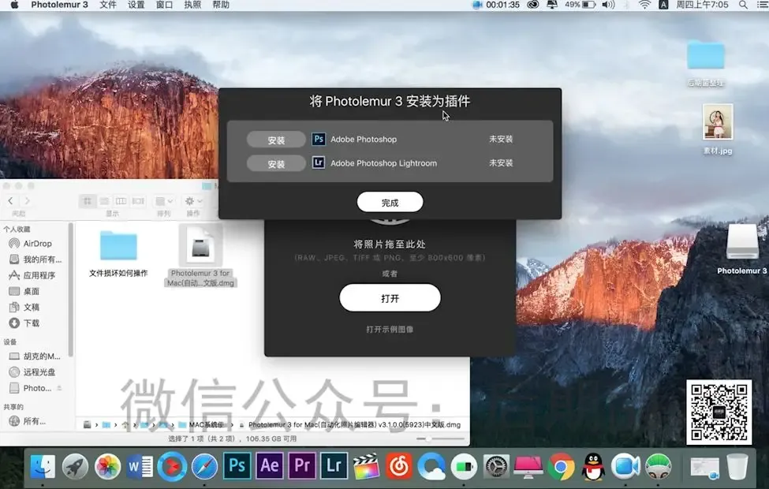769x489 pixels.
Task: Open the Finder 排列 arrange dropdown
Action: 164,201
